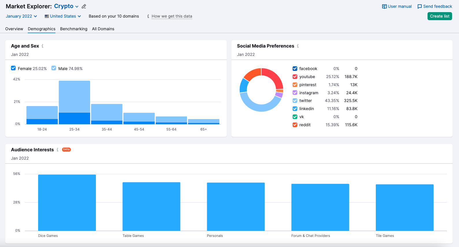Click the 25-34 age group bar

coord(74,102)
